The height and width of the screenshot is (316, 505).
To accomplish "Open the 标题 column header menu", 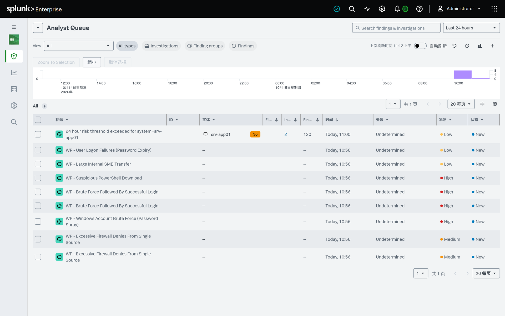I will [62, 120].
